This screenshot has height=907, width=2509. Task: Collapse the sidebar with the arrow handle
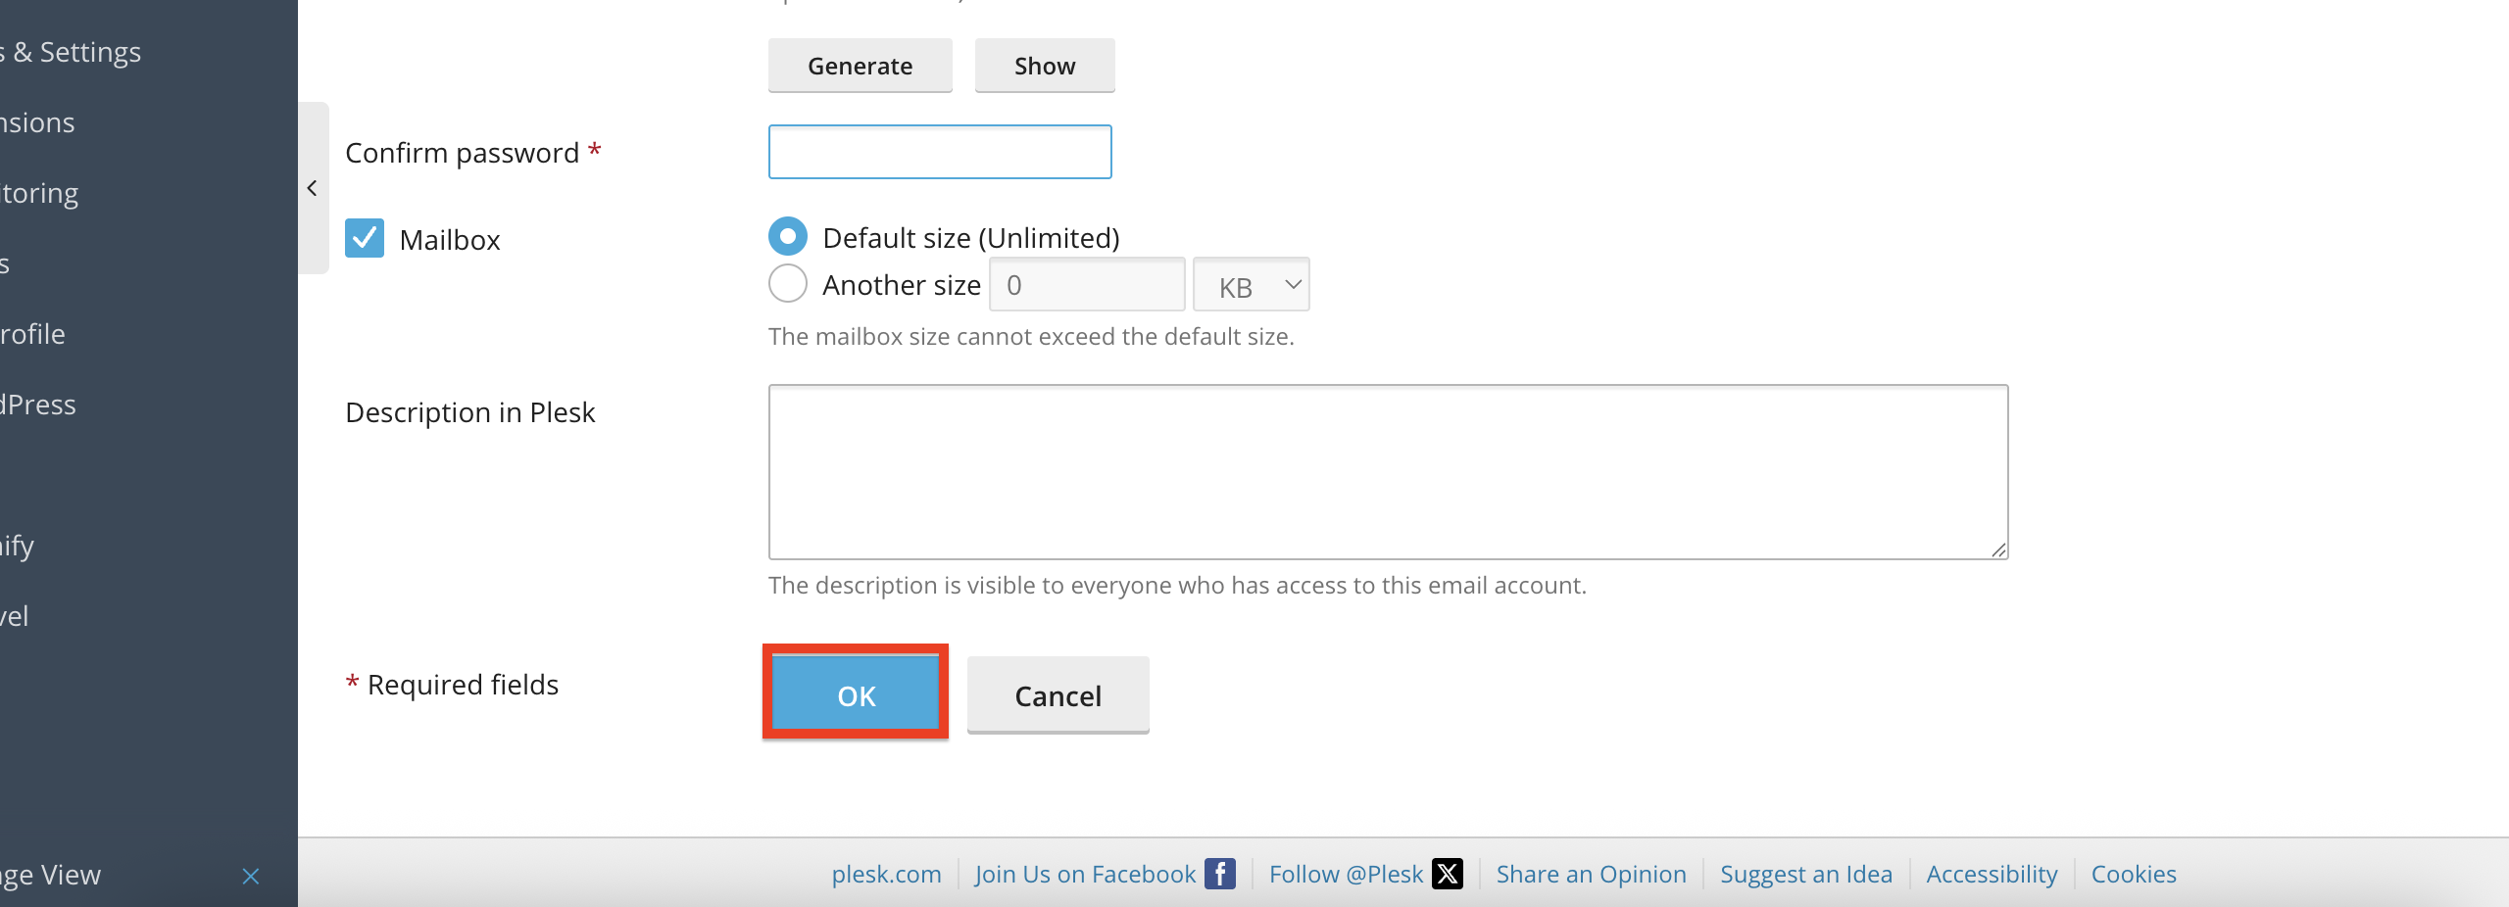(313, 188)
